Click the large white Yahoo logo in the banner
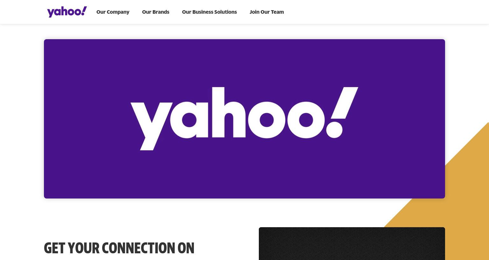This screenshot has width=489, height=260. [x=244, y=119]
